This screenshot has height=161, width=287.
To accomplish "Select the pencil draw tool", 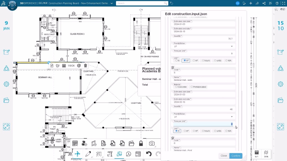I will coord(88,154).
